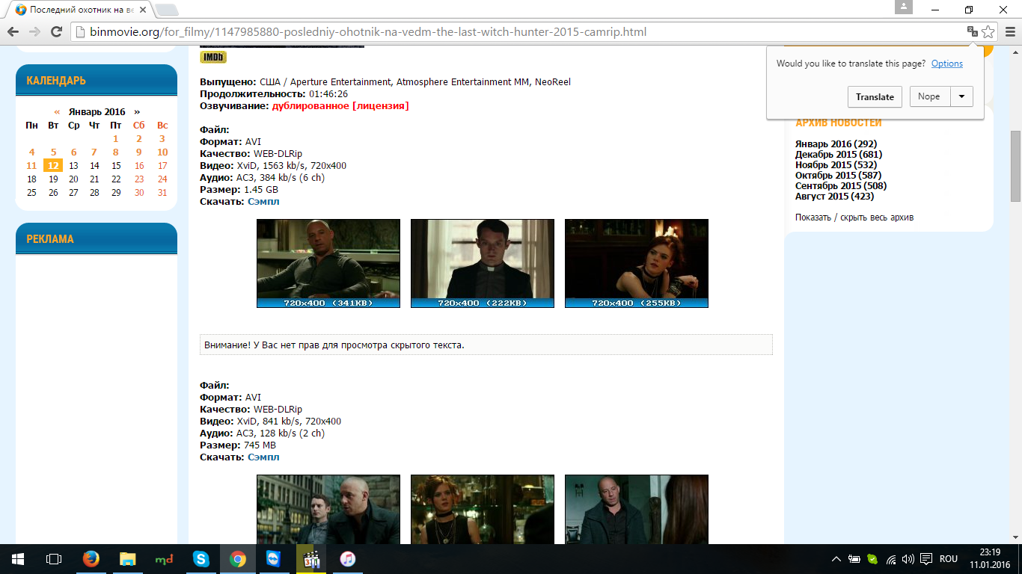Click the hidden text notice 'Внимание! У Вас нет прав'

tap(486, 345)
